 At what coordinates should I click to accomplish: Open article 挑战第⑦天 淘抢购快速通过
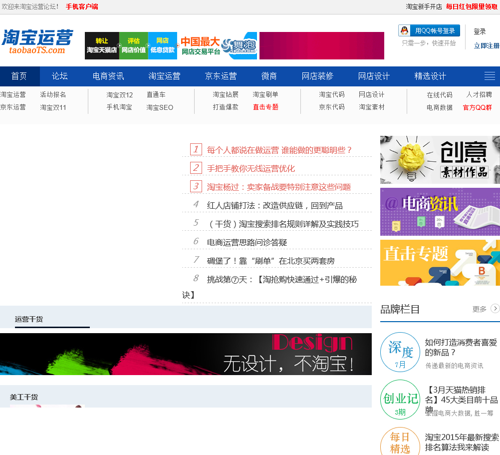tap(281, 280)
